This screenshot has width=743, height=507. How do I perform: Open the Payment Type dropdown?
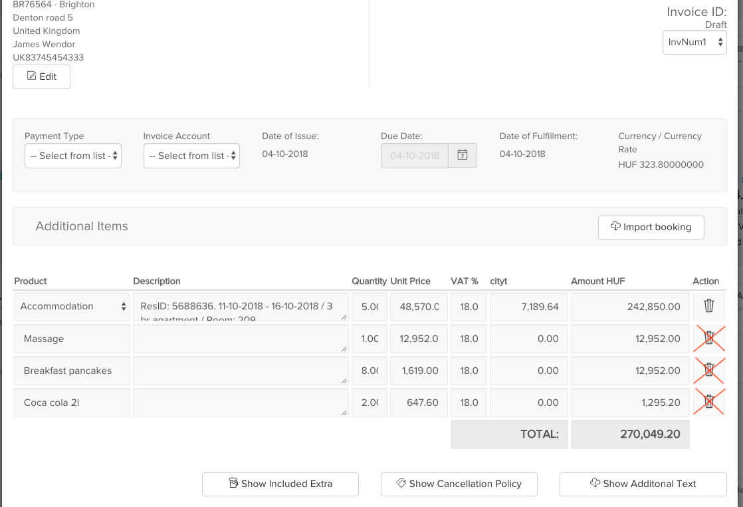[72, 155]
